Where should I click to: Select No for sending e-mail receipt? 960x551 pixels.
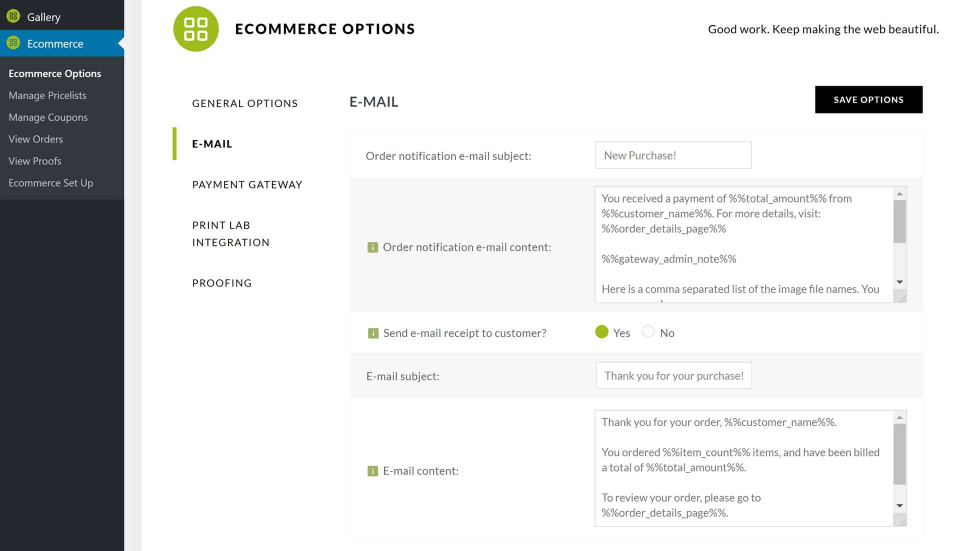click(648, 332)
